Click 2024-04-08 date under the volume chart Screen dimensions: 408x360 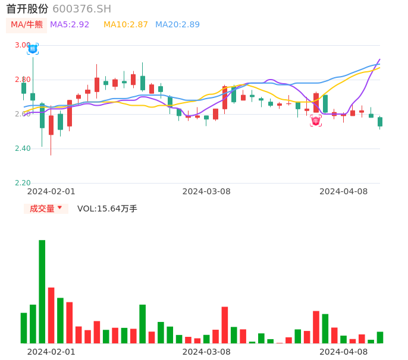pyautogui.click(x=344, y=352)
